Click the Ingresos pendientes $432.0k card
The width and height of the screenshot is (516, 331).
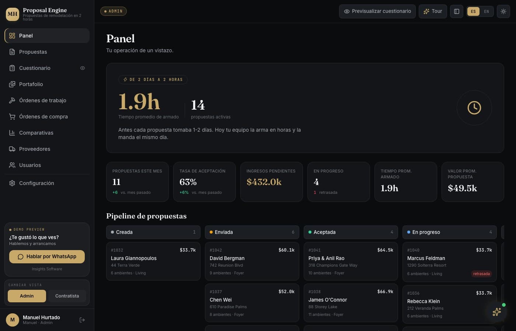[x=272, y=182]
